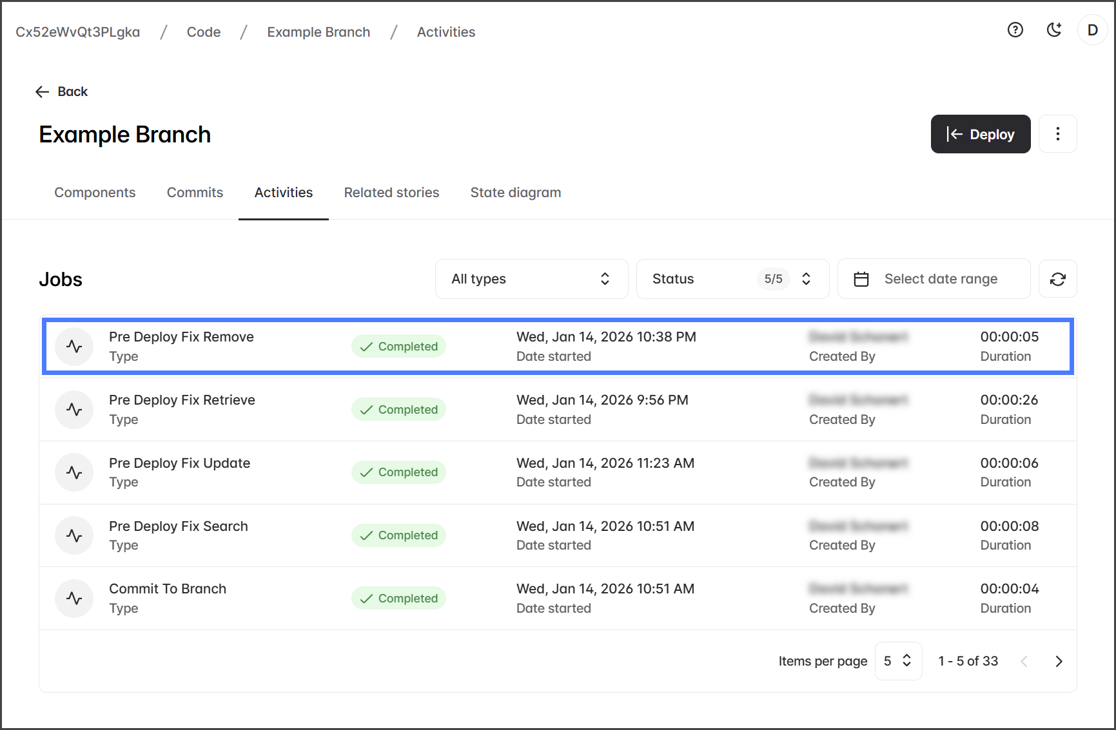
Task: Click activity icon for Pre Deploy Fix Remove
Action: (74, 347)
